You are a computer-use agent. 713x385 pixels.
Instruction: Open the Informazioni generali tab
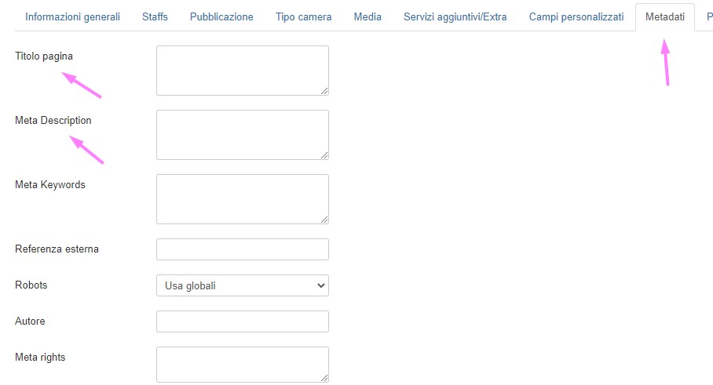72,16
